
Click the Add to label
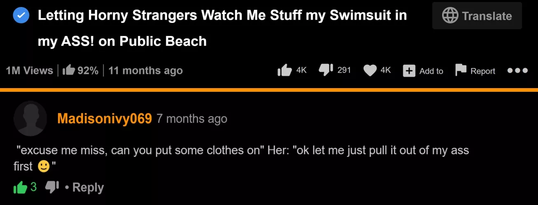click(x=431, y=71)
